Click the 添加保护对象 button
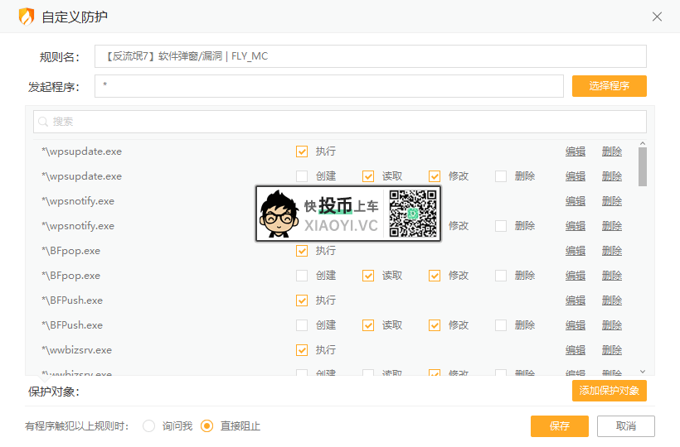Screen dimensions: 680x447 (x=610, y=391)
